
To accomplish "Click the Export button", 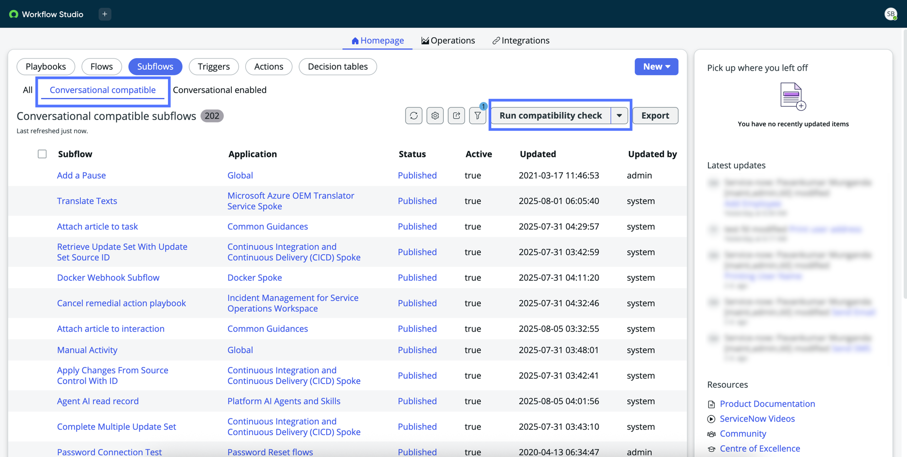I will tap(655, 116).
